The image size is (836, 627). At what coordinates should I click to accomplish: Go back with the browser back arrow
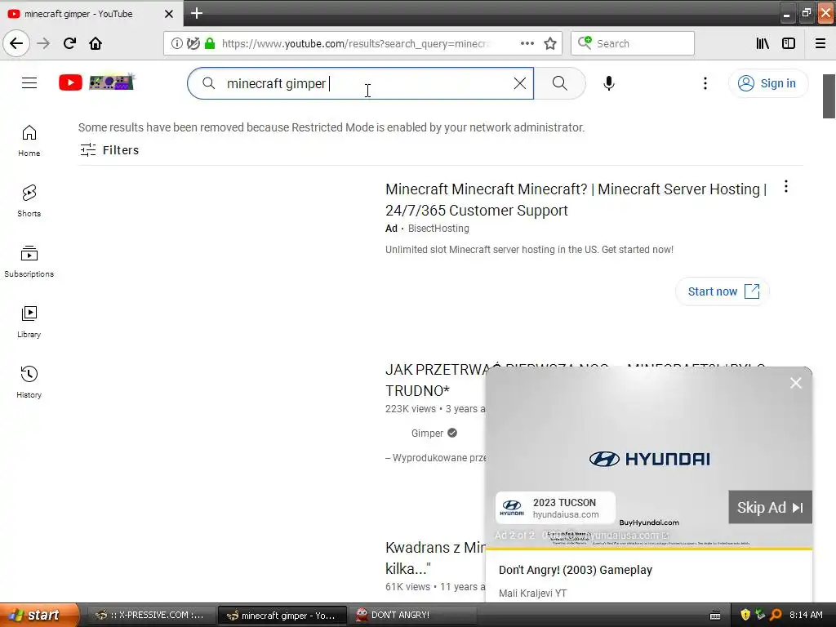(x=16, y=43)
